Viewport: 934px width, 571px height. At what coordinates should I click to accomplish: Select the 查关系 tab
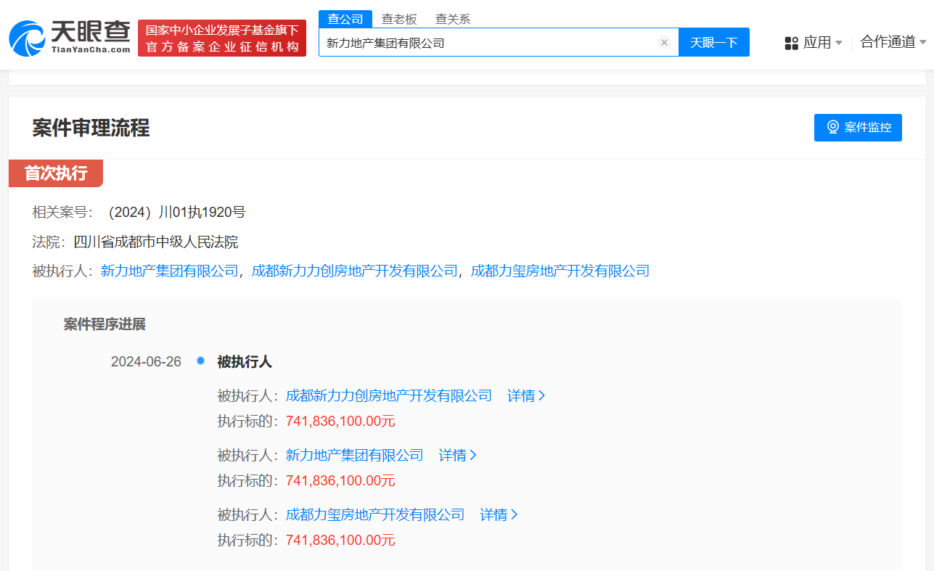coord(453,19)
